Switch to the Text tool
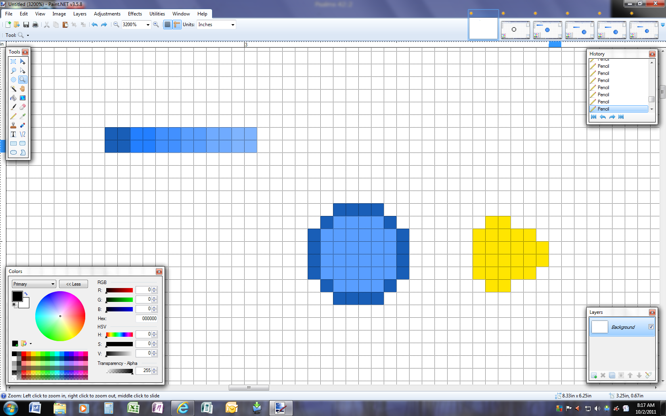 [x=13, y=134]
